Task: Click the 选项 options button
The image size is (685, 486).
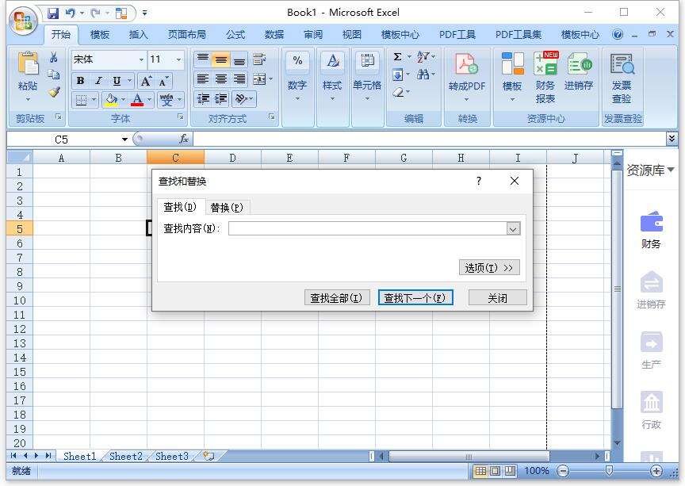Action: pos(489,267)
